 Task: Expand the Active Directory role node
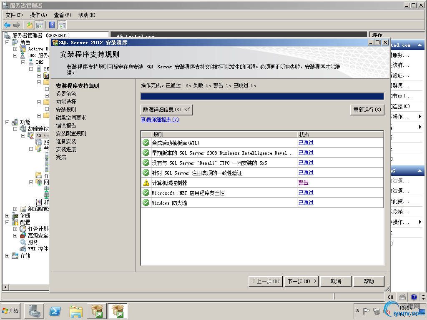click(15, 49)
